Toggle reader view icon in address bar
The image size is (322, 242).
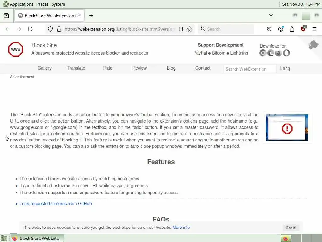pos(181,29)
